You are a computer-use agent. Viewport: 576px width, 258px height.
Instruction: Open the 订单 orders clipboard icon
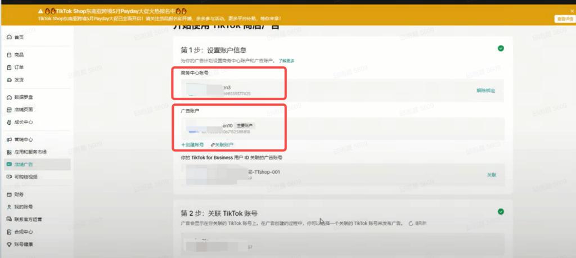9,67
